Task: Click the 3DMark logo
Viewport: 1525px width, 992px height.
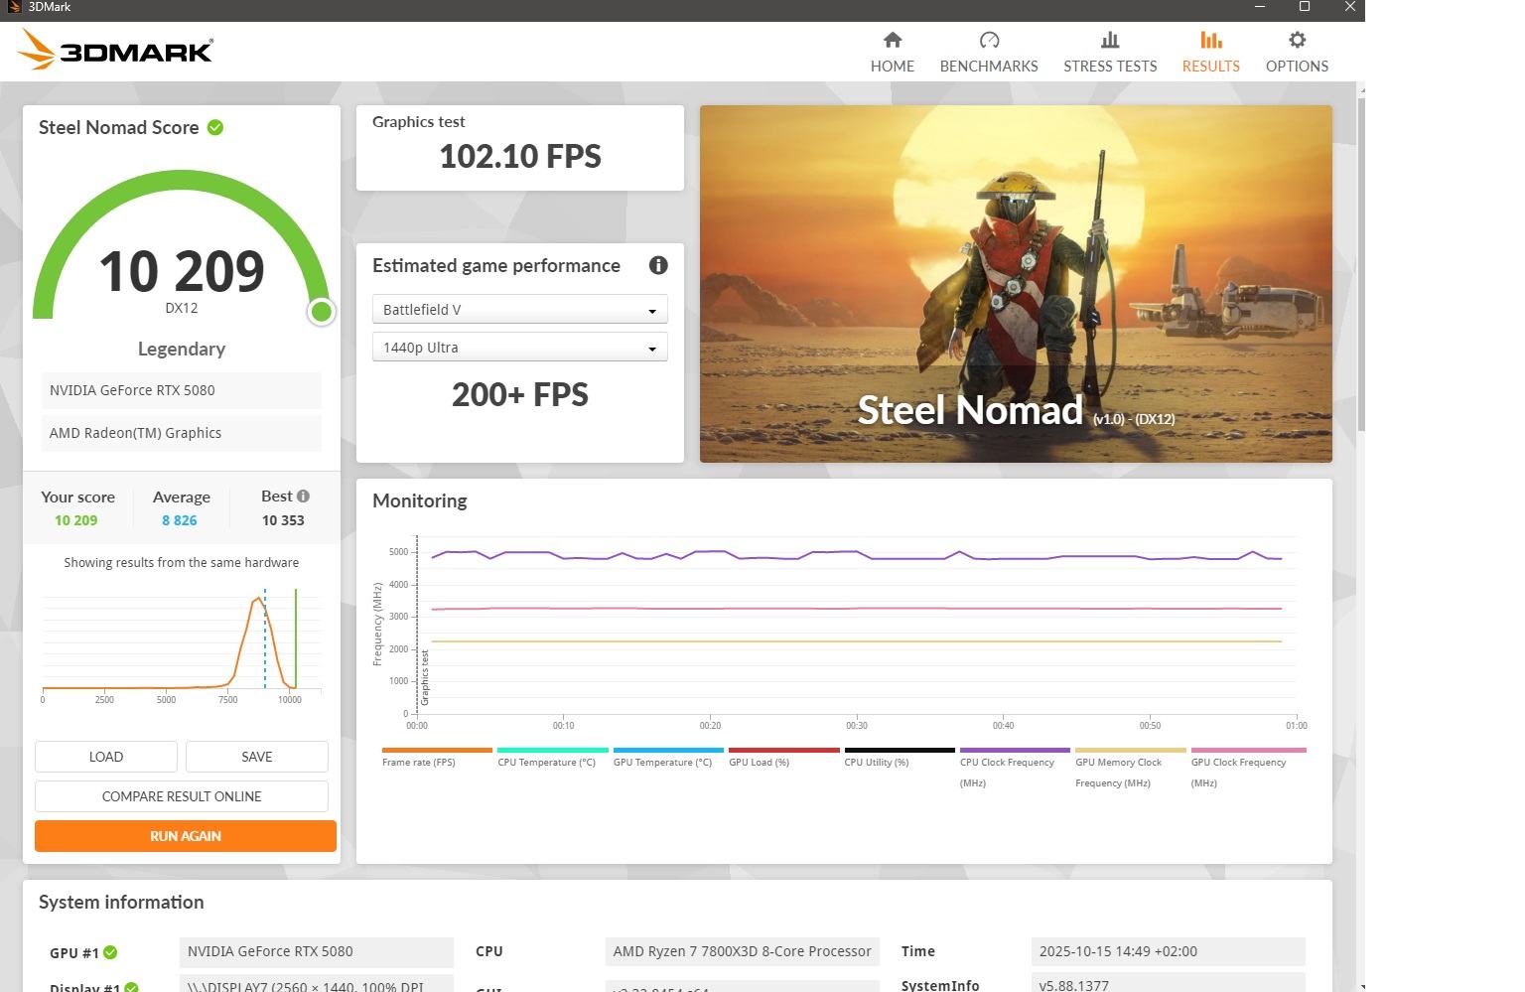Action: click(x=115, y=49)
